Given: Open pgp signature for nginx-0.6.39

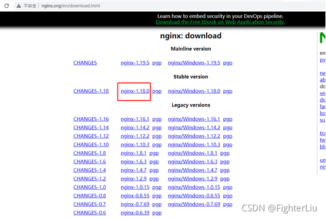Looking at the screenshot, I should point(157,213).
